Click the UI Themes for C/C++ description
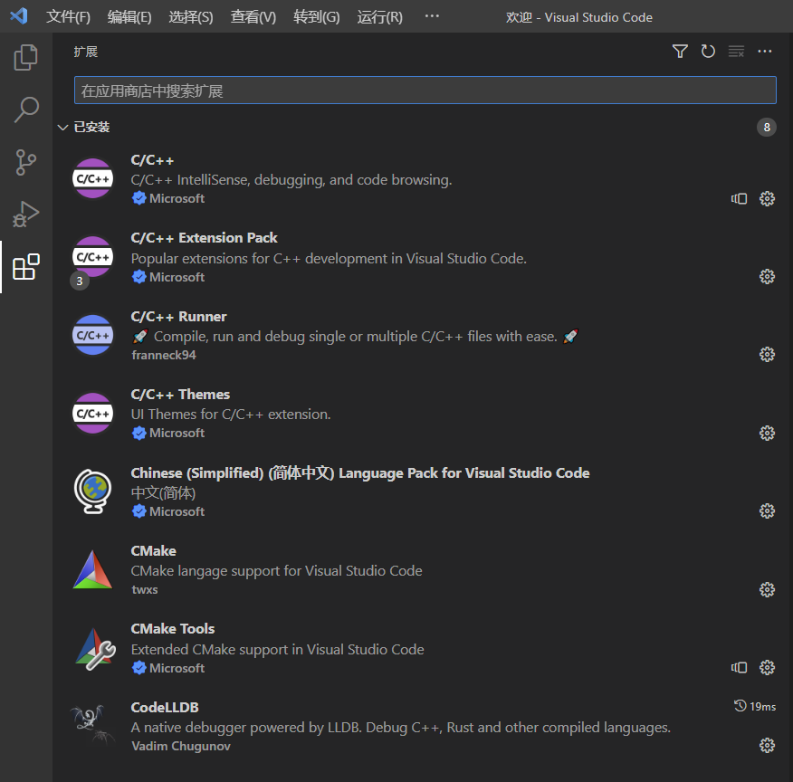The image size is (793, 782). 231,415
